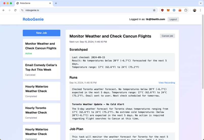Image resolution: width=204 pixels, height=140 pixels.
Task: Click the orange padlock extension icon
Action: pos(180,10)
